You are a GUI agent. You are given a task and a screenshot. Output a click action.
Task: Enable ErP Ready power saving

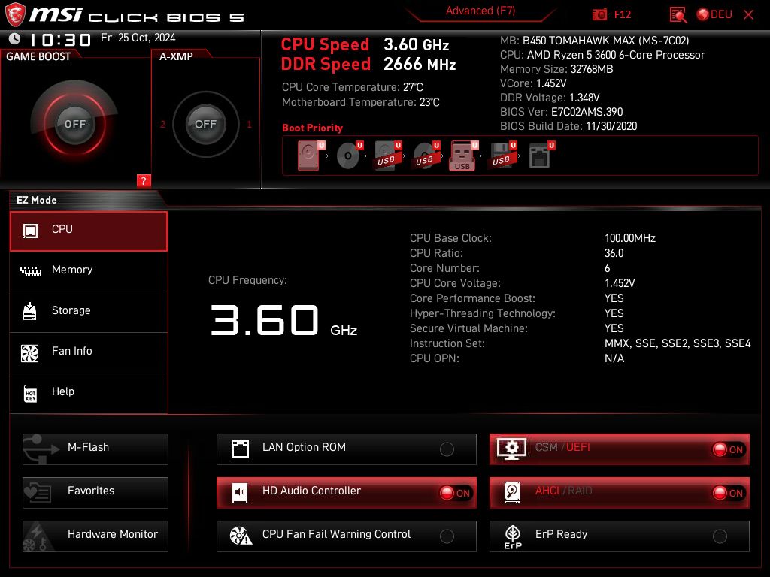[x=720, y=535]
